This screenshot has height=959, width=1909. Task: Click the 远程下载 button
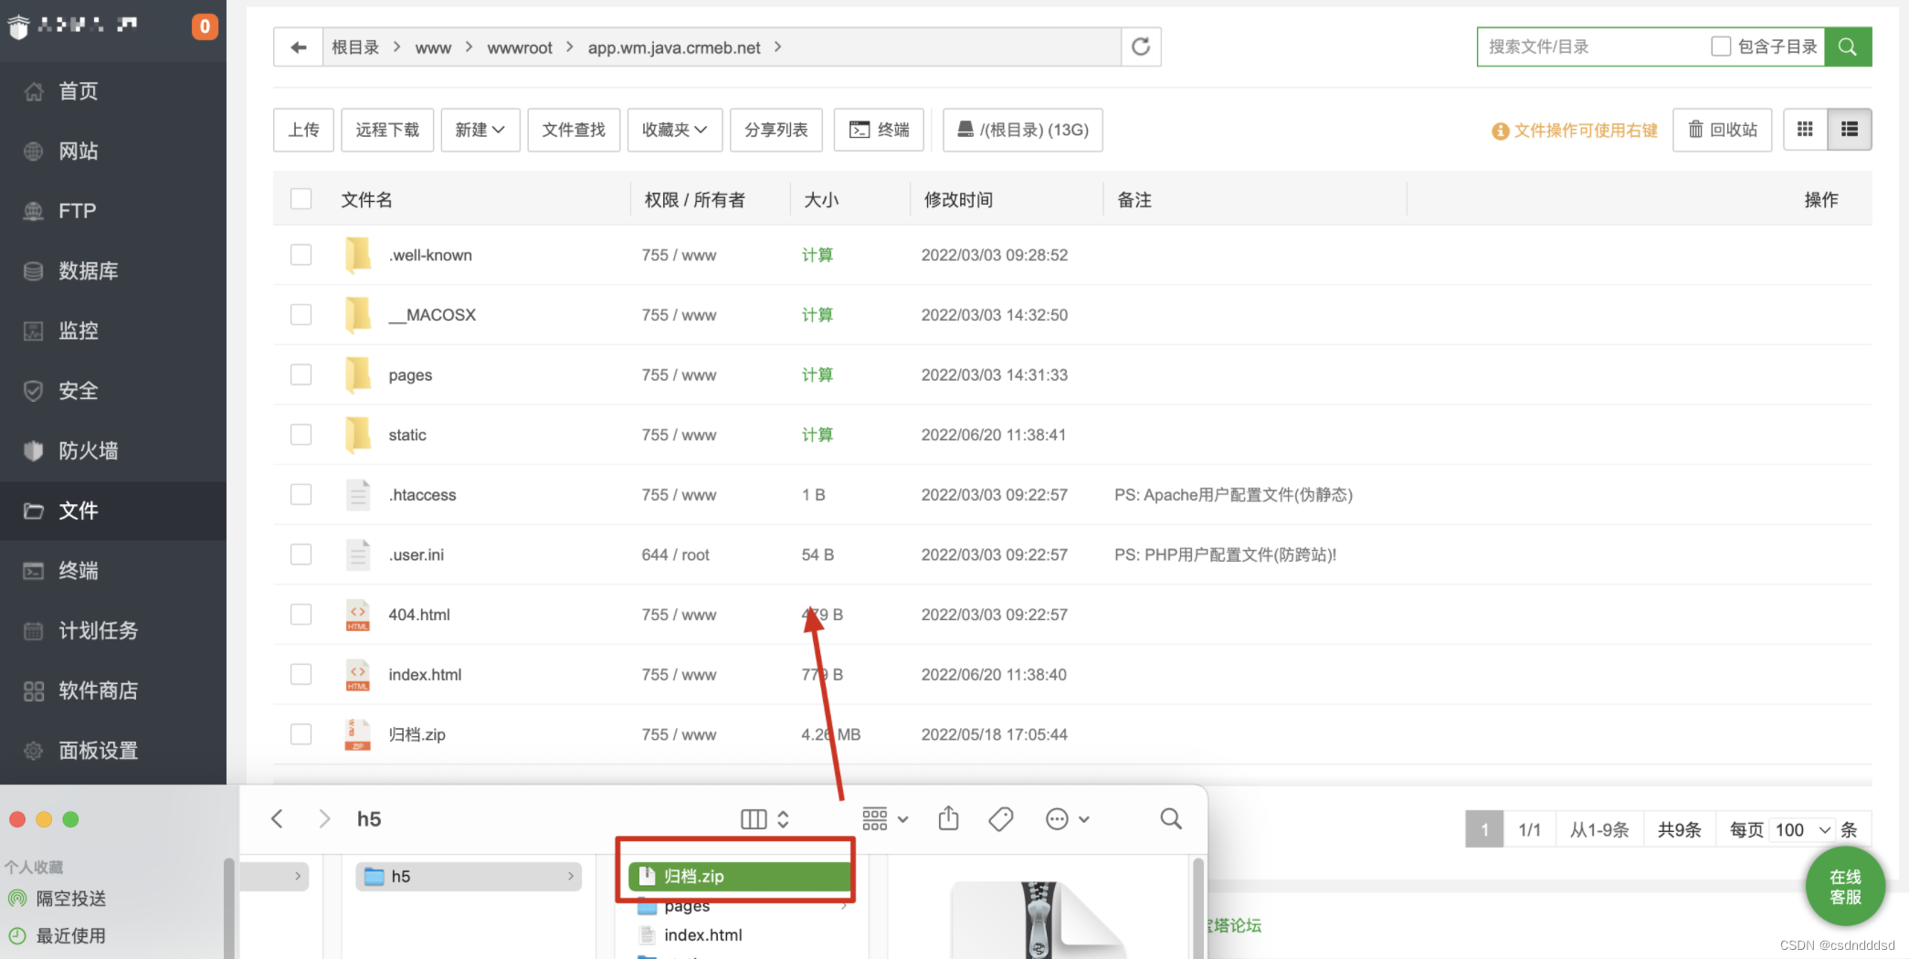click(x=387, y=130)
